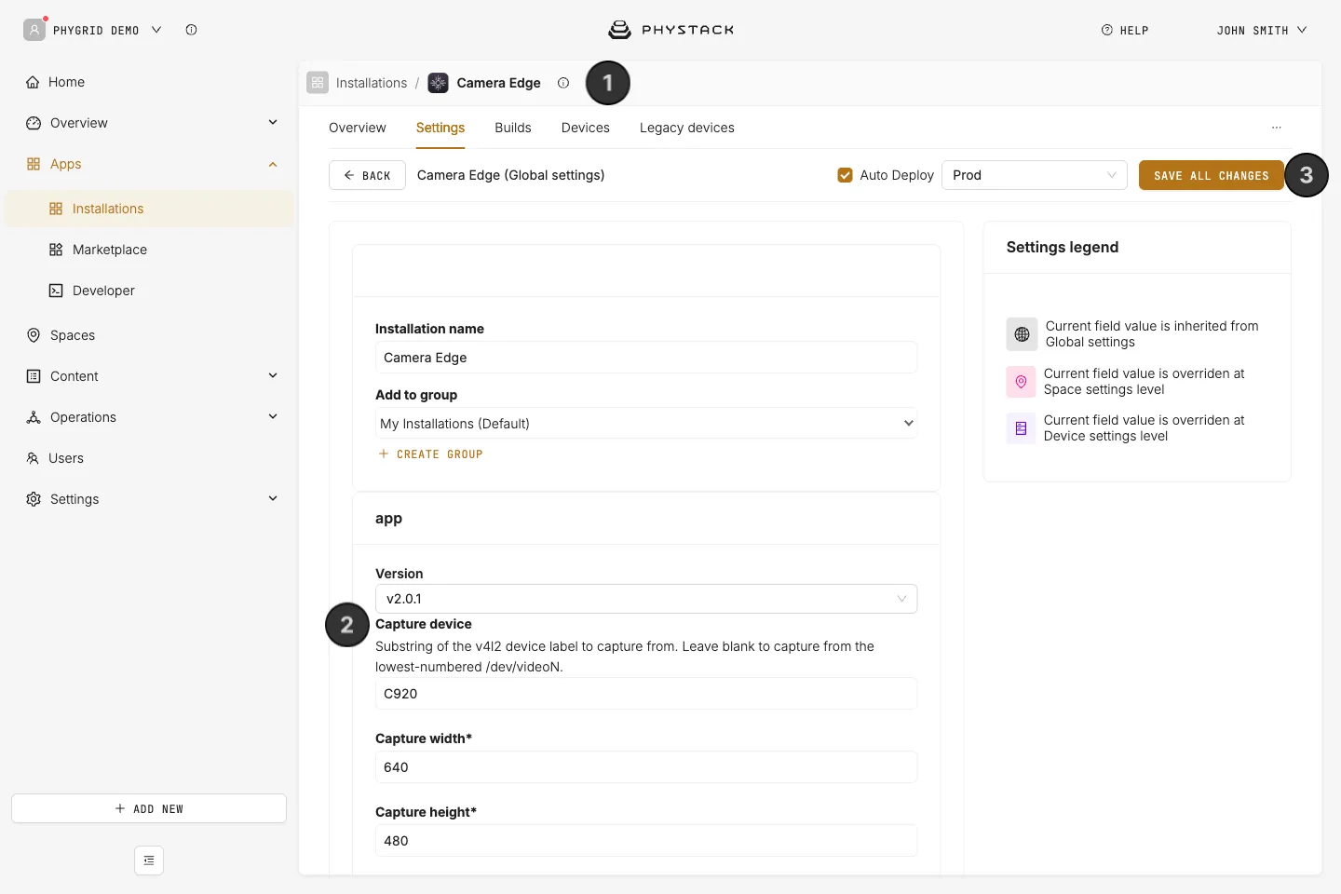Click the Physstack logo at top

point(670,30)
